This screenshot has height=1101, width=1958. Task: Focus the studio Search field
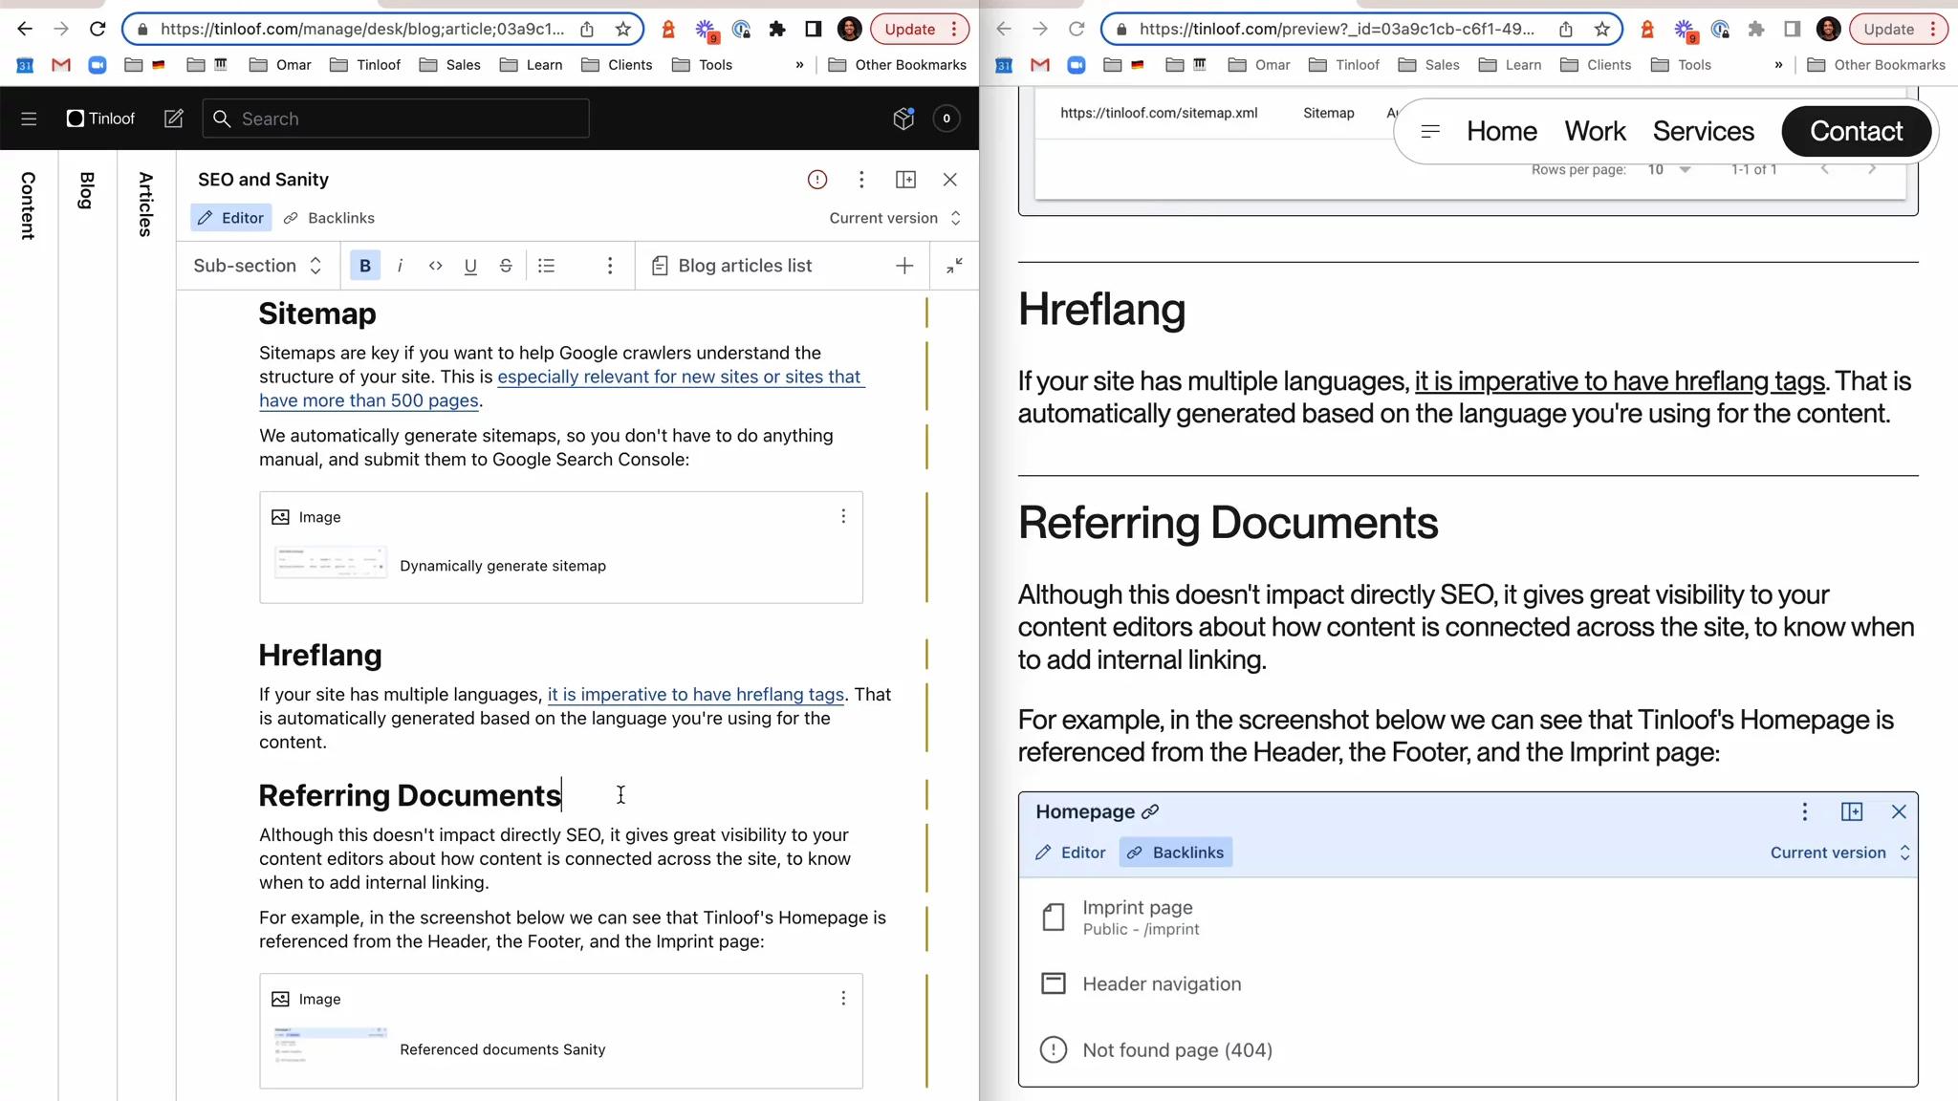(x=396, y=119)
